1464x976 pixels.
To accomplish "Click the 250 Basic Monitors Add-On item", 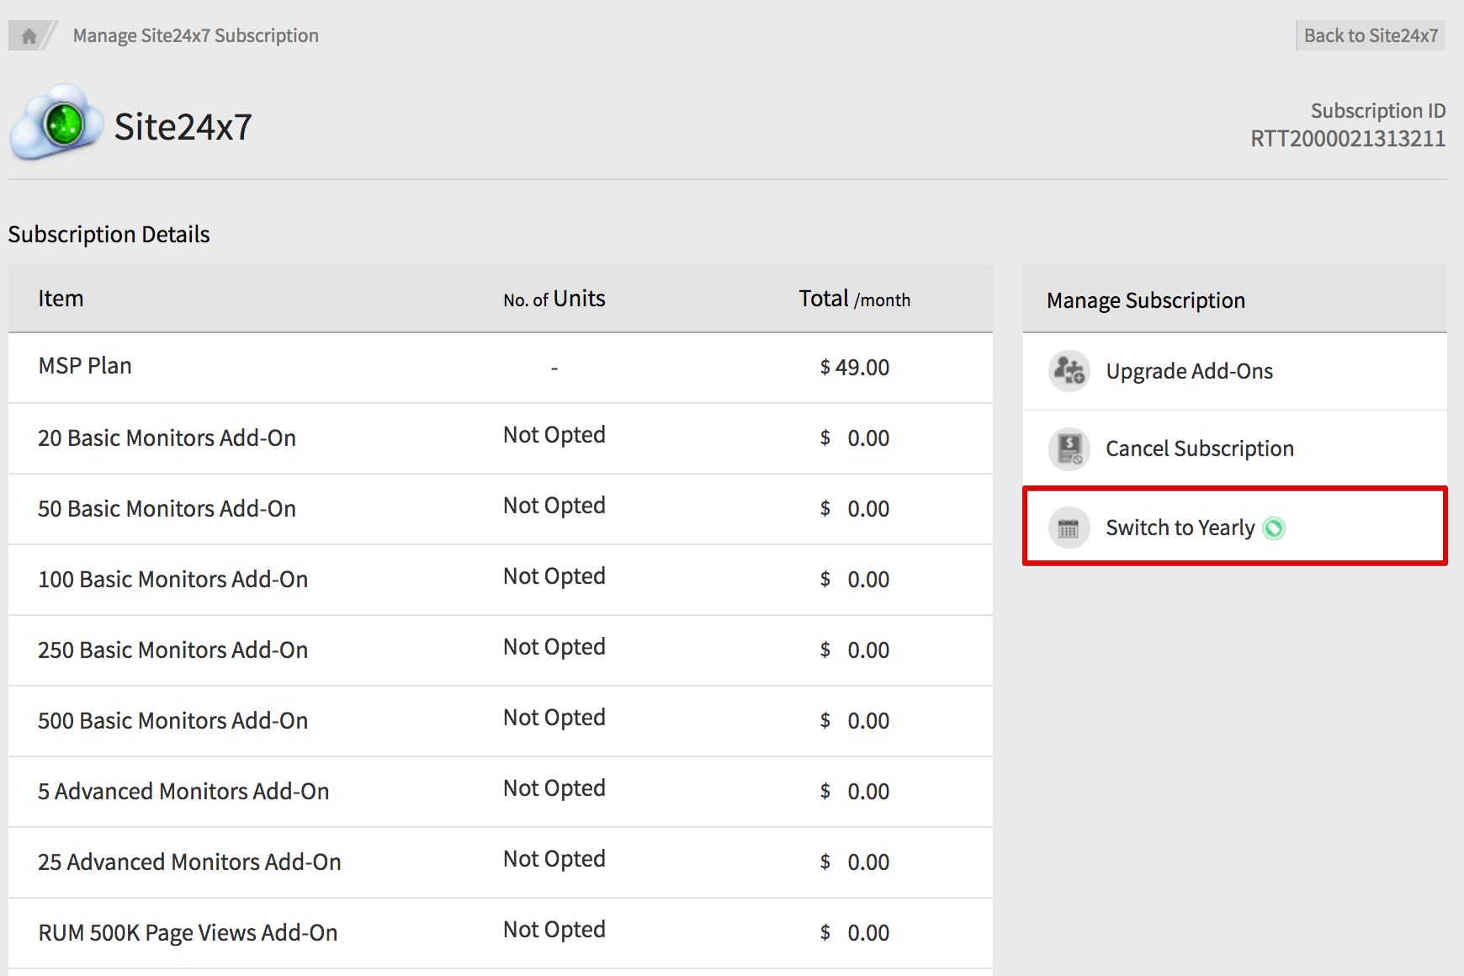I will tap(172, 650).
